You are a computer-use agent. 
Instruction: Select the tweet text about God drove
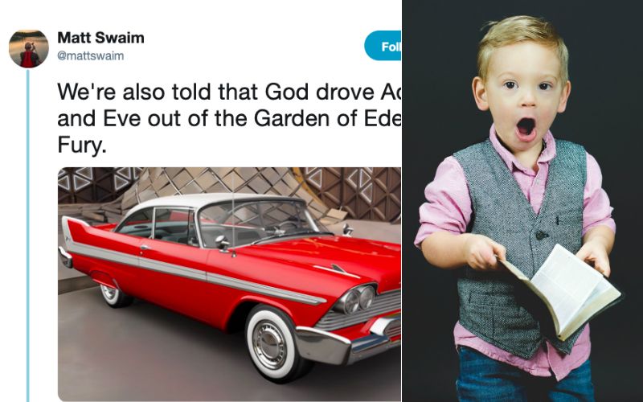pyautogui.click(x=229, y=118)
